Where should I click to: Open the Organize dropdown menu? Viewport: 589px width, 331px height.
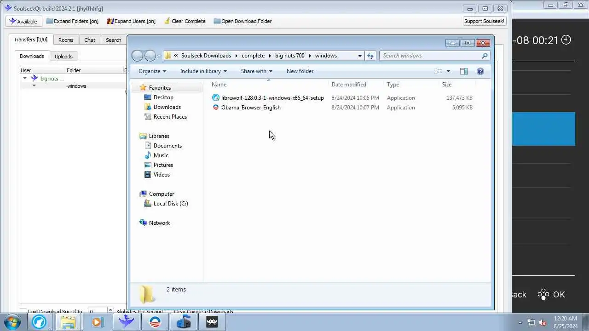pyautogui.click(x=152, y=71)
